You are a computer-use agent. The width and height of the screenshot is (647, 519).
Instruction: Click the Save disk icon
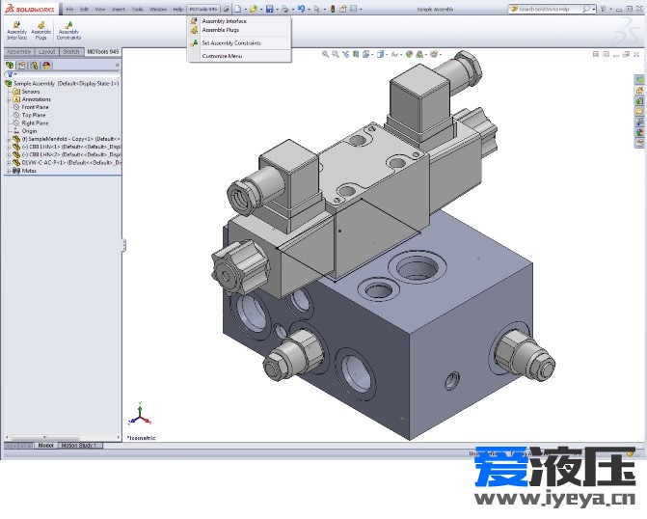pyautogui.click(x=269, y=9)
